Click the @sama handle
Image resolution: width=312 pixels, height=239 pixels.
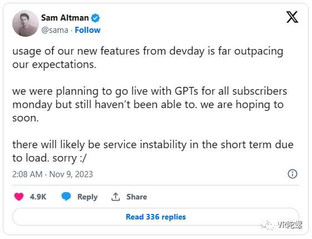(55, 30)
